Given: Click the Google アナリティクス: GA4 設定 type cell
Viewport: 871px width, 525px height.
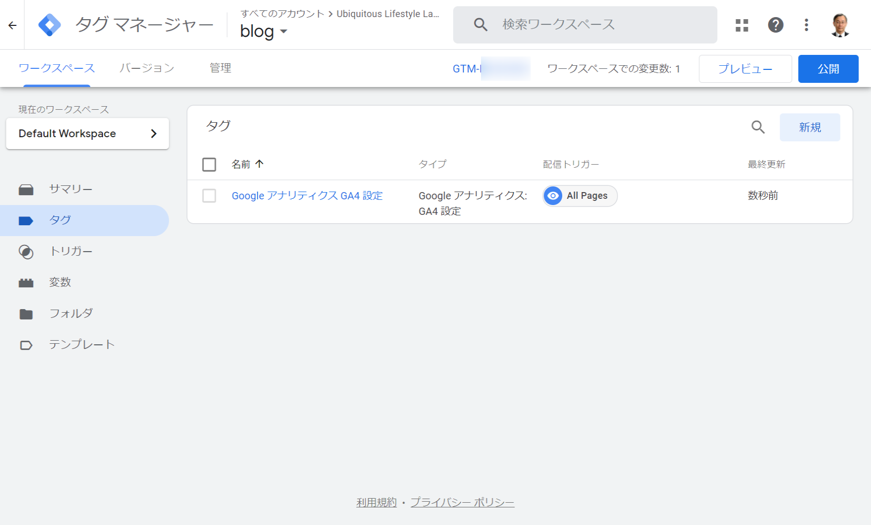Looking at the screenshot, I should pyautogui.click(x=473, y=203).
